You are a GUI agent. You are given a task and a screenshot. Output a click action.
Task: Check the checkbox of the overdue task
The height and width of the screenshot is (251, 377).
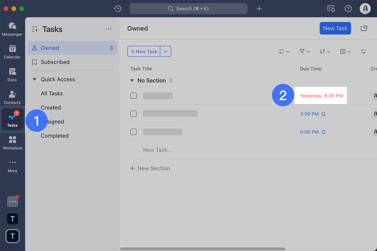point(133,95)
